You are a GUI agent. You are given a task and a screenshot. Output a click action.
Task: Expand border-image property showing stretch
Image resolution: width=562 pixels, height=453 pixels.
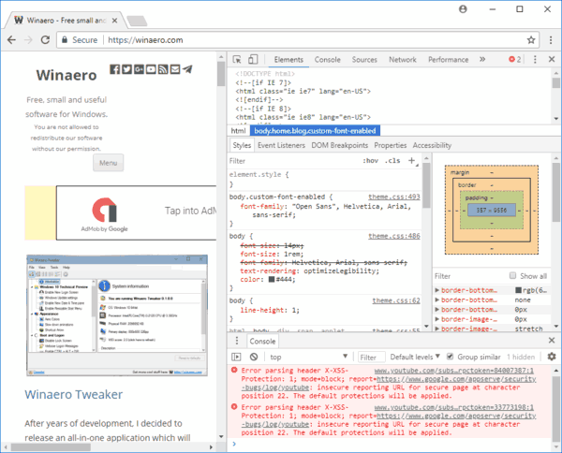(x=437, y=329)
